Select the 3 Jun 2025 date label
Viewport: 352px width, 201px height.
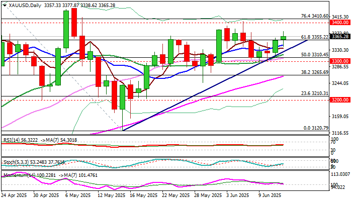pos(238,195)
